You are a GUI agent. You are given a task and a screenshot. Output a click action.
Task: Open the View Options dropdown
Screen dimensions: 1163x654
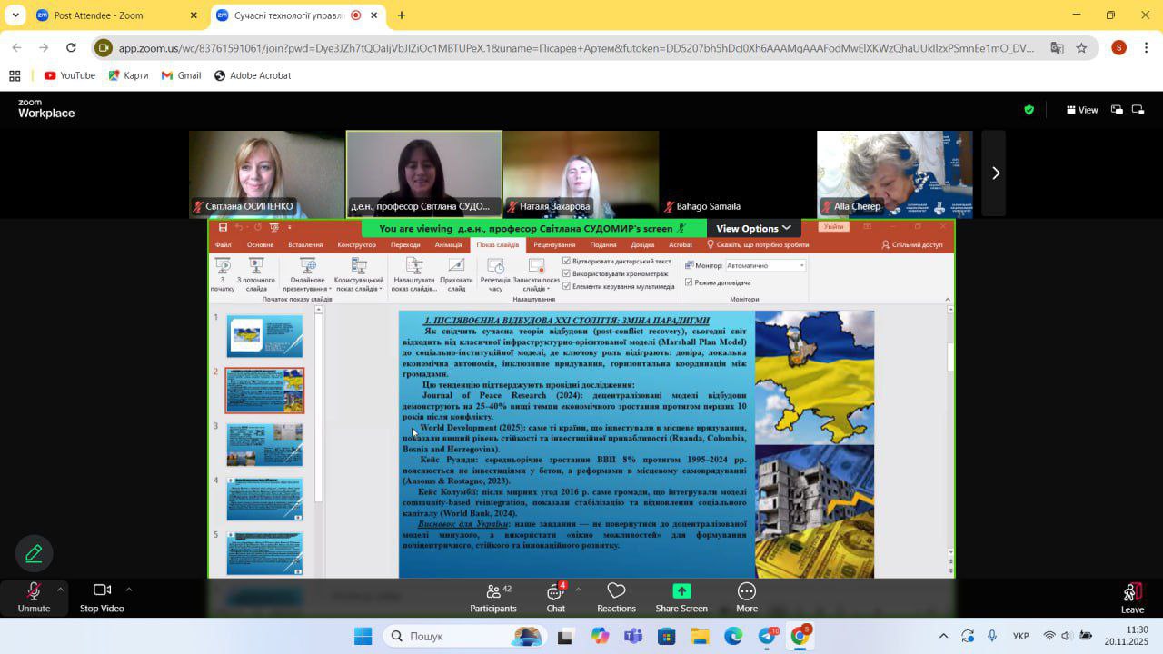(753, 229)
